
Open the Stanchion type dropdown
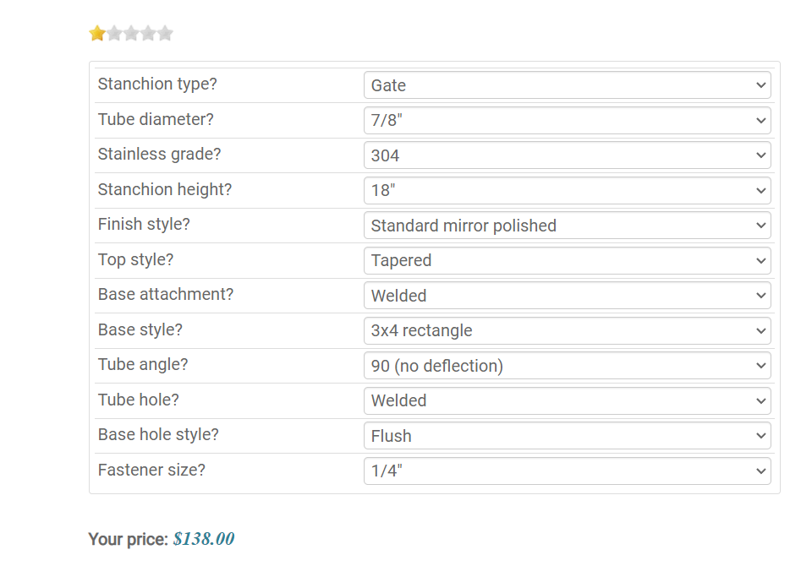point(567,85)
